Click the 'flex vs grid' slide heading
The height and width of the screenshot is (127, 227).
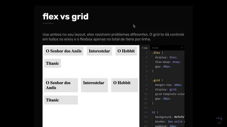pos(65,17)
